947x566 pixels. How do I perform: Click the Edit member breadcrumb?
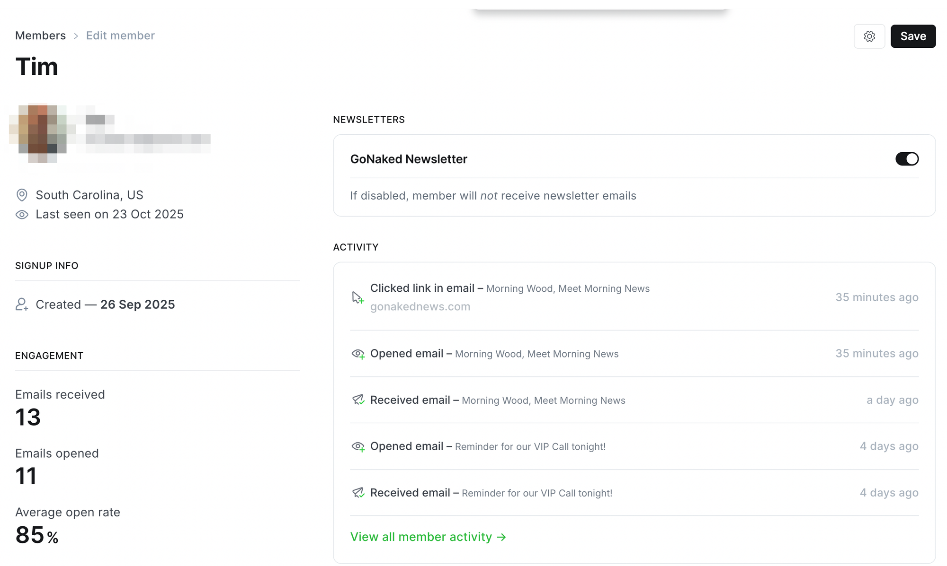120,36
